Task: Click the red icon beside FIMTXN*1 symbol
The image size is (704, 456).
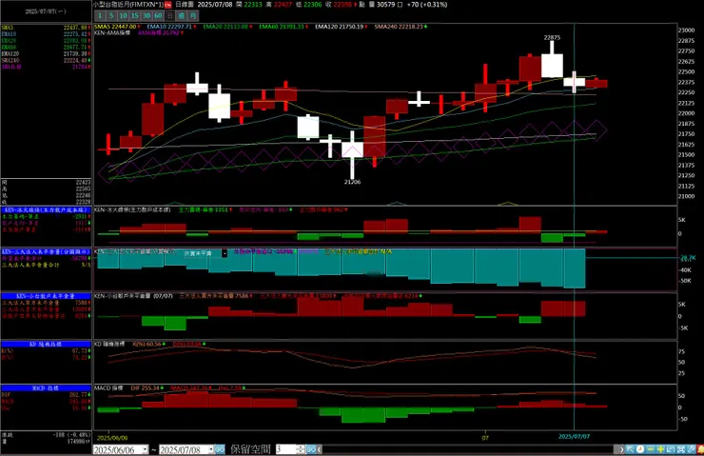Action: tap(168, 5)
